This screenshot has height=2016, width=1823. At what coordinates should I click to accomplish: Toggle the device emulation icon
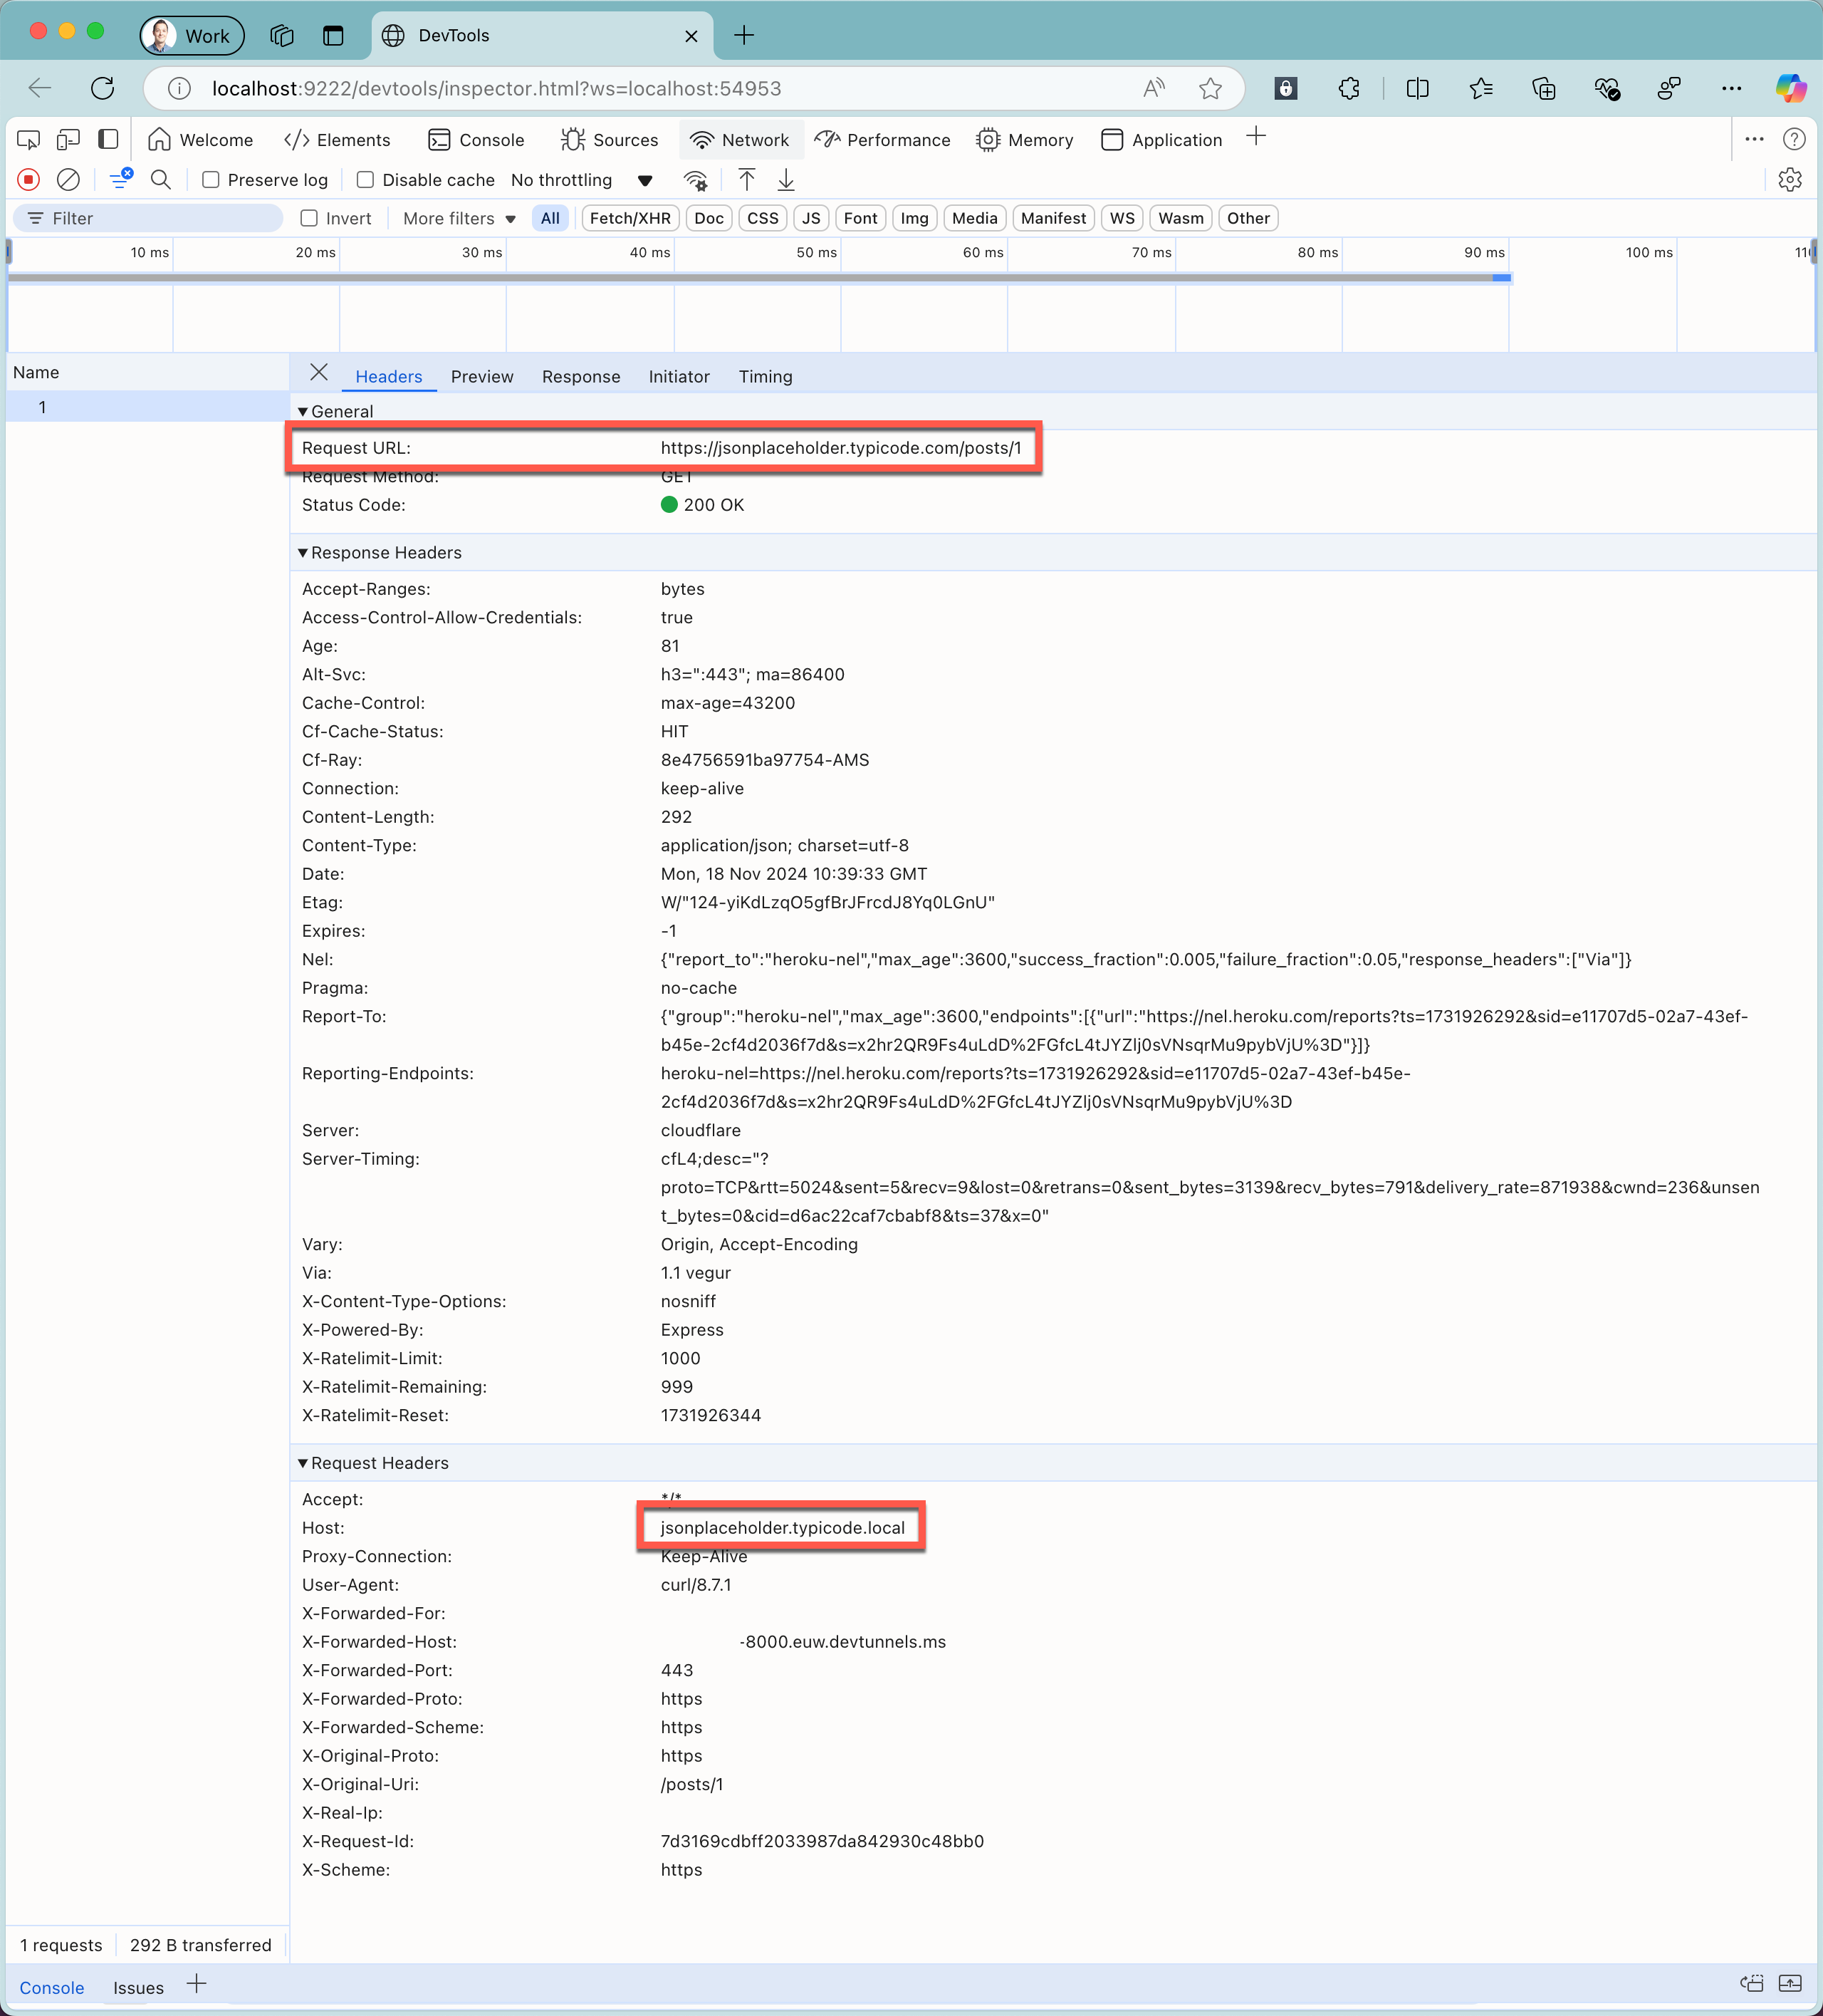[x=68, y=140]
